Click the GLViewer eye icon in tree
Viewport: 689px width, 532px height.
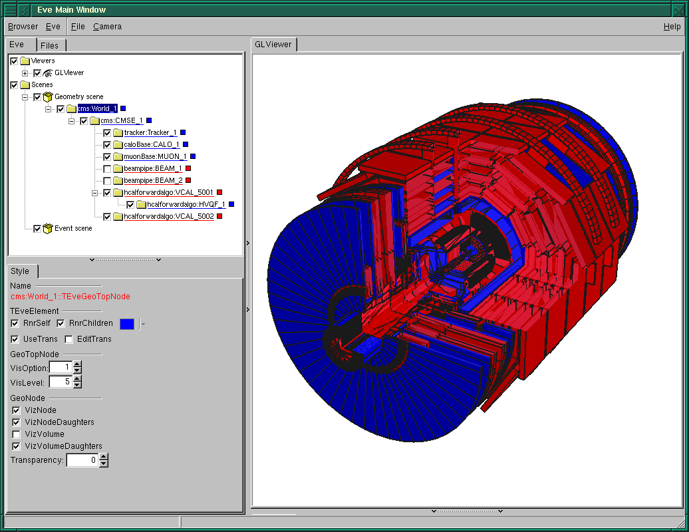tap(48, 73)
